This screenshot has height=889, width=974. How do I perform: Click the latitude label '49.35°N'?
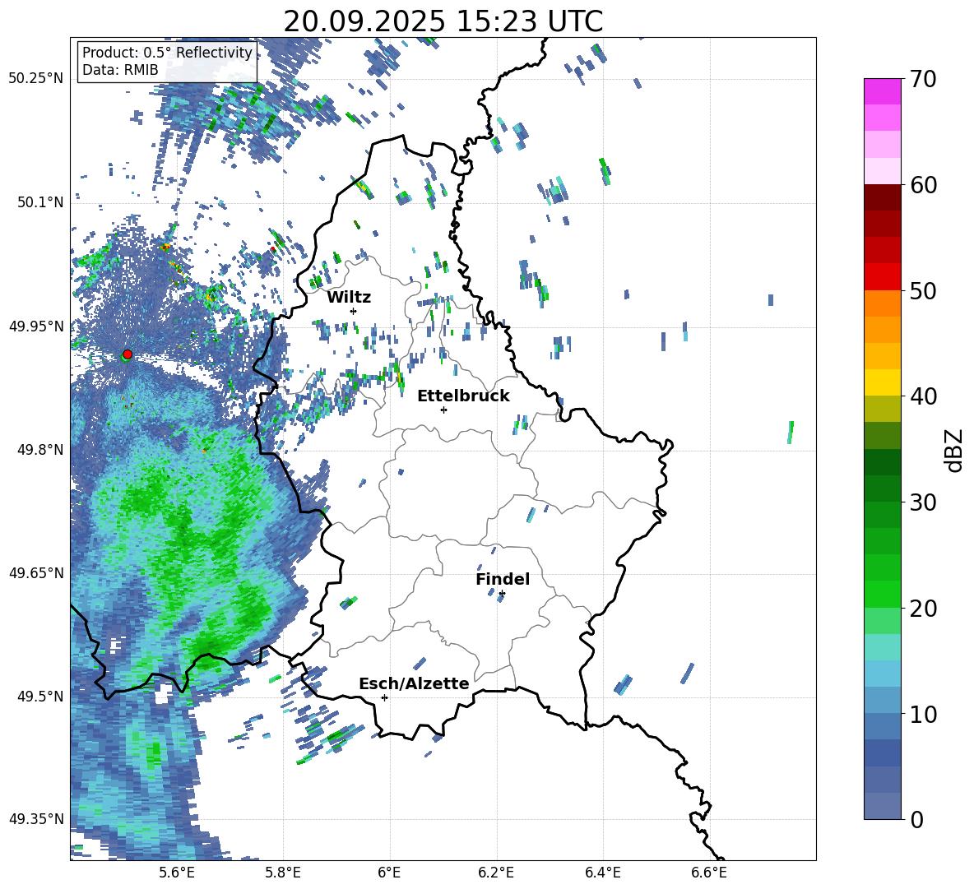pyautogui.click(x=36, y=819)
